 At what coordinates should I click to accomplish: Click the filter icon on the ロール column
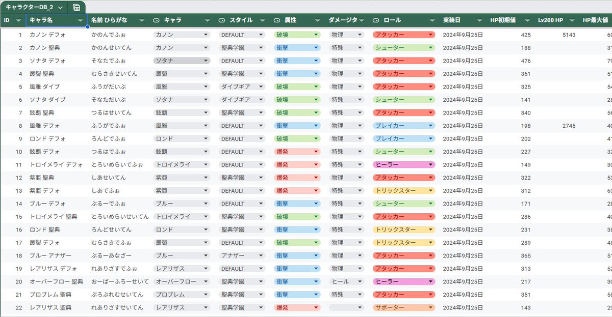433,20
